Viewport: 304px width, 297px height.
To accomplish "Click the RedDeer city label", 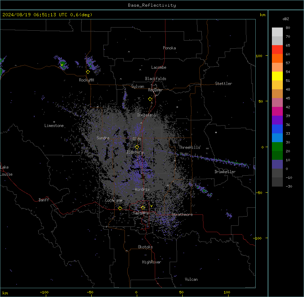I will coord(155,90).
